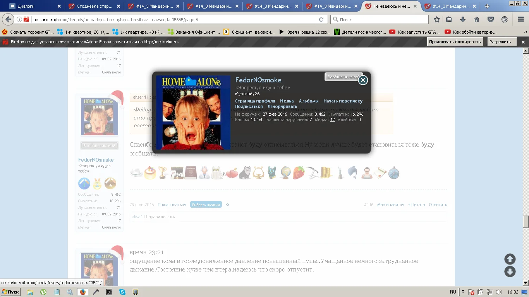Open FedorNOsmoke name link in popup

coord(258,80)
